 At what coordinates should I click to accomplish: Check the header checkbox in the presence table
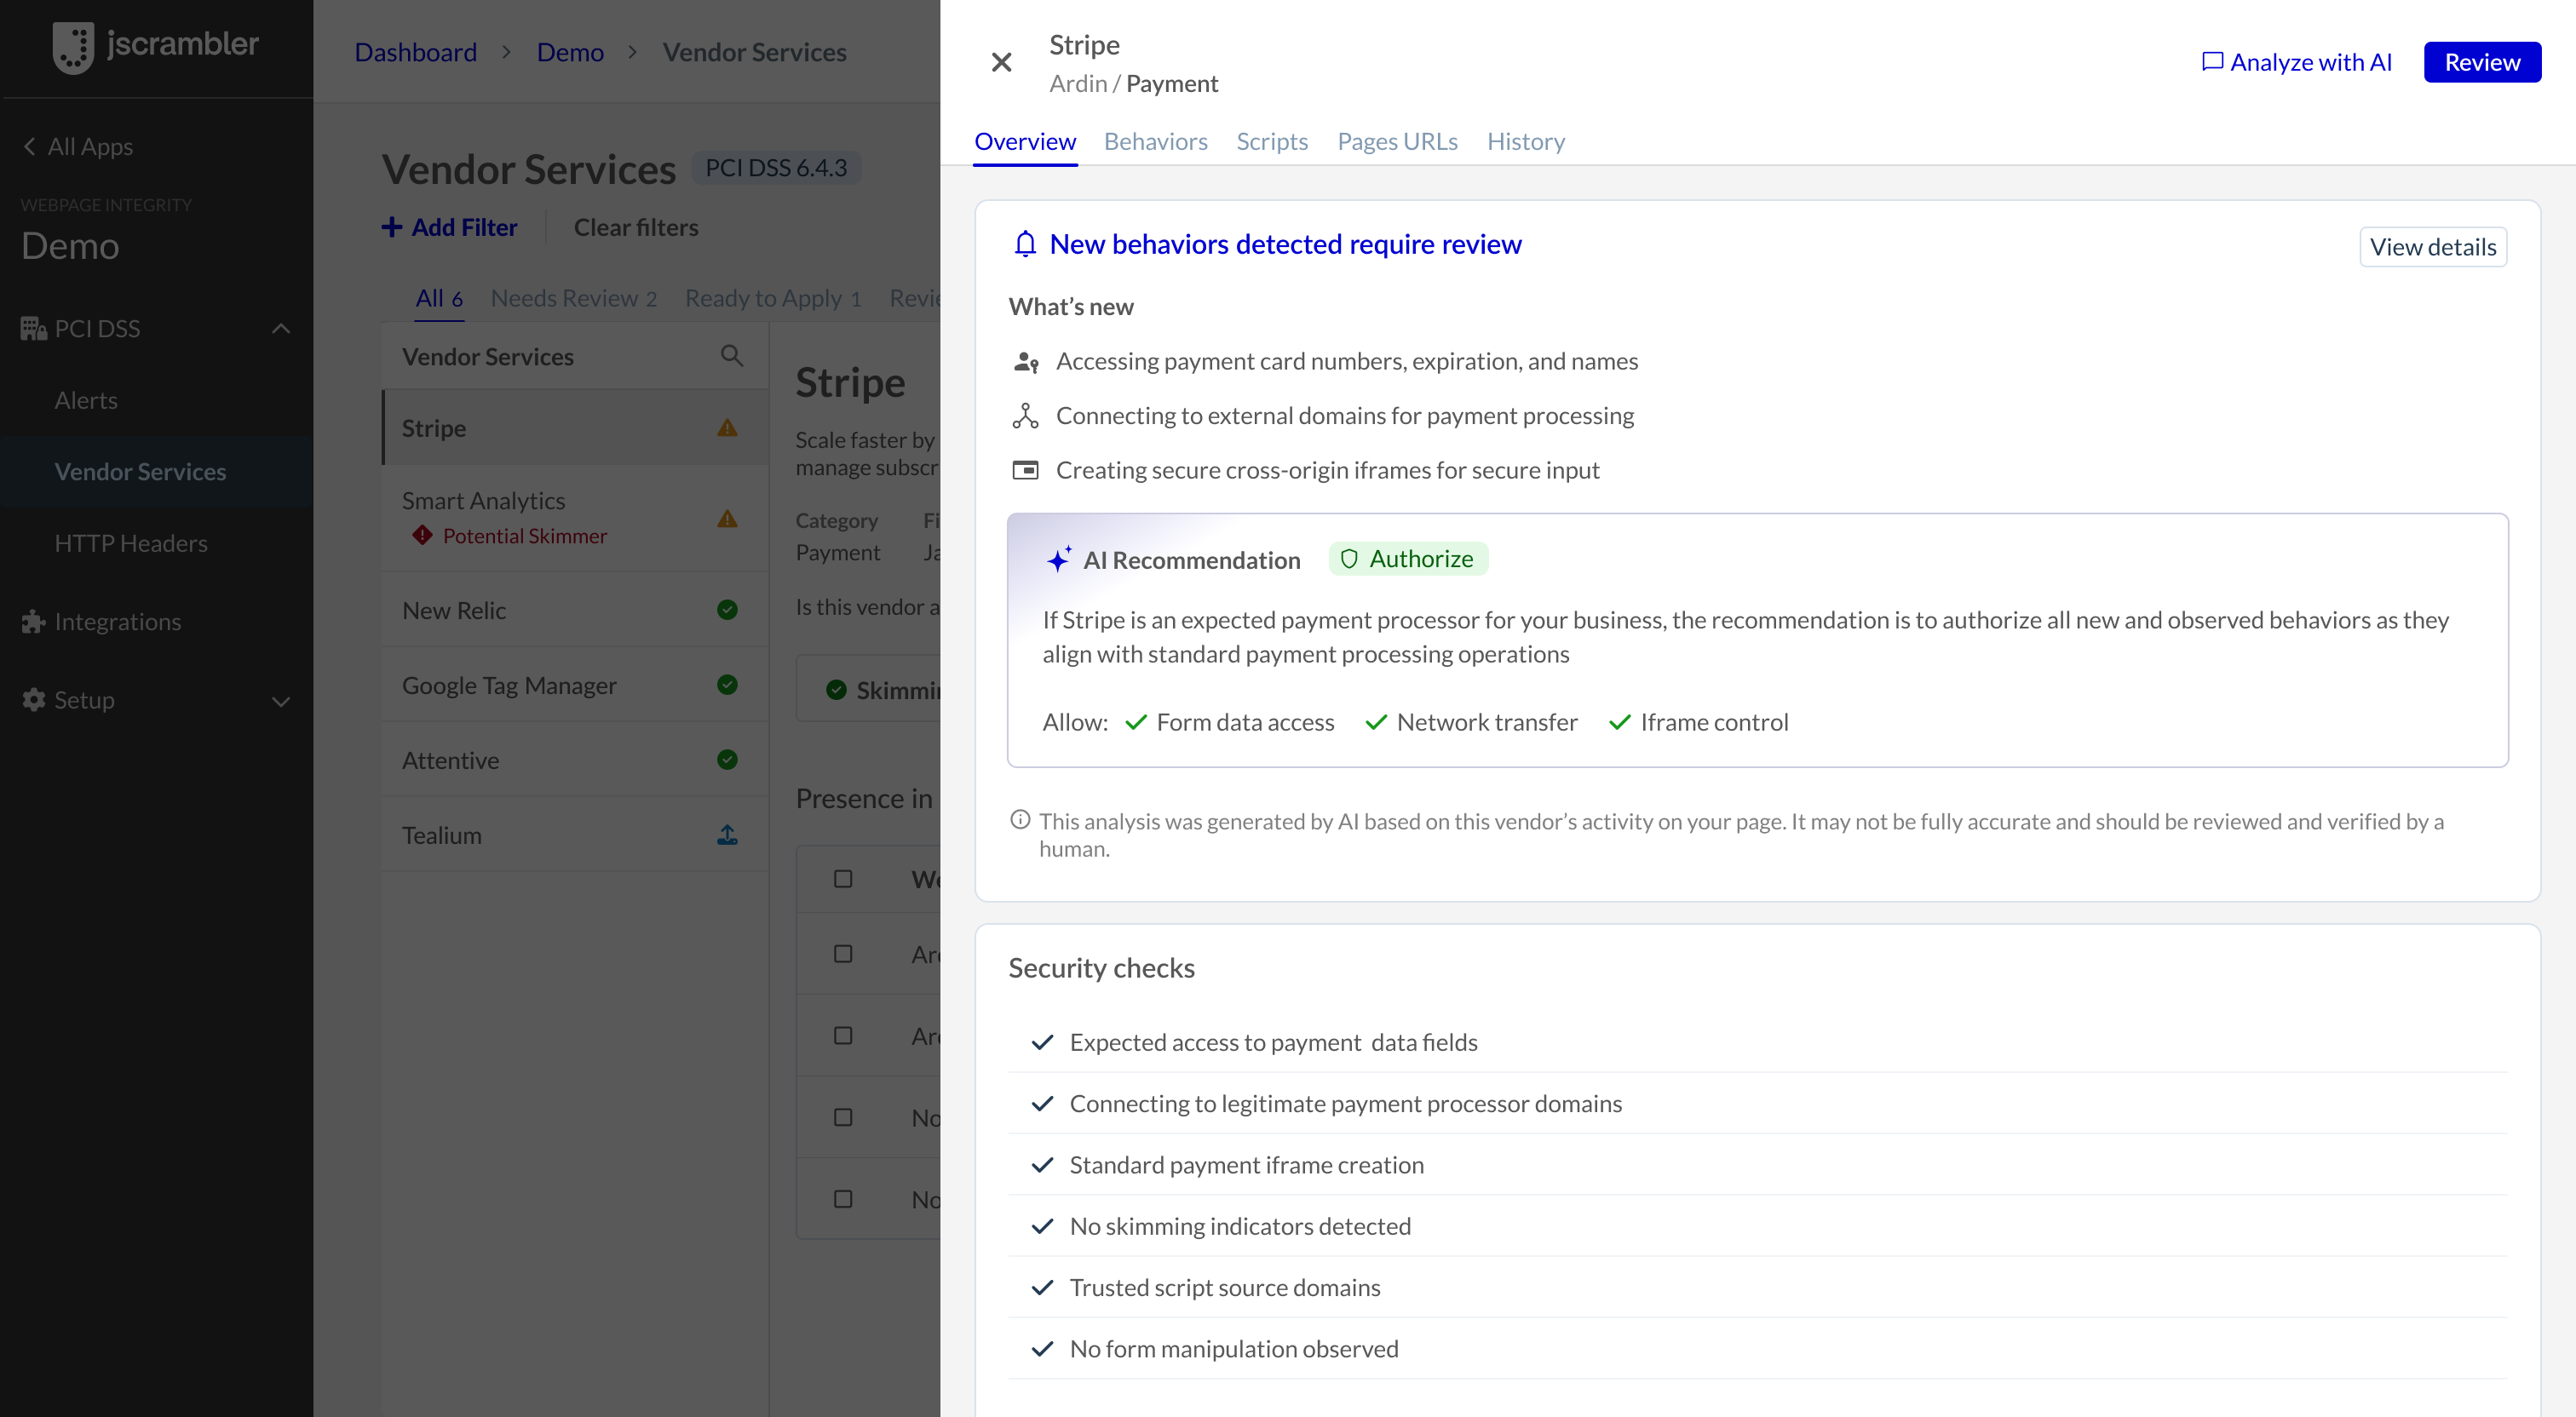click(x=842, y=878)
